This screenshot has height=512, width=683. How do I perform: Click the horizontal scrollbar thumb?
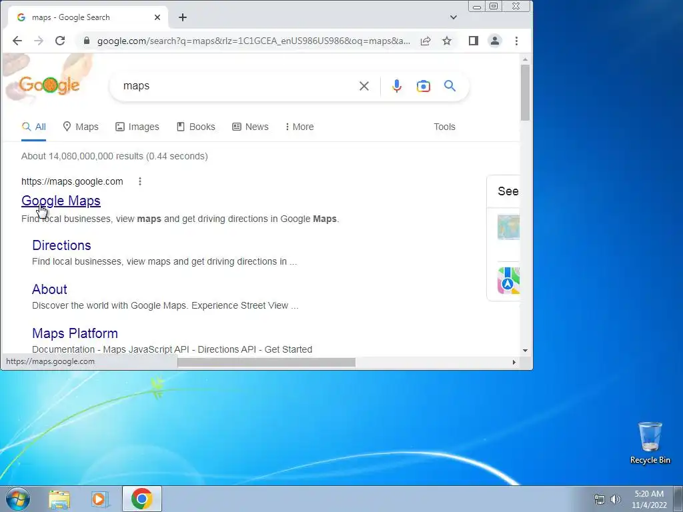coord(266,362)
